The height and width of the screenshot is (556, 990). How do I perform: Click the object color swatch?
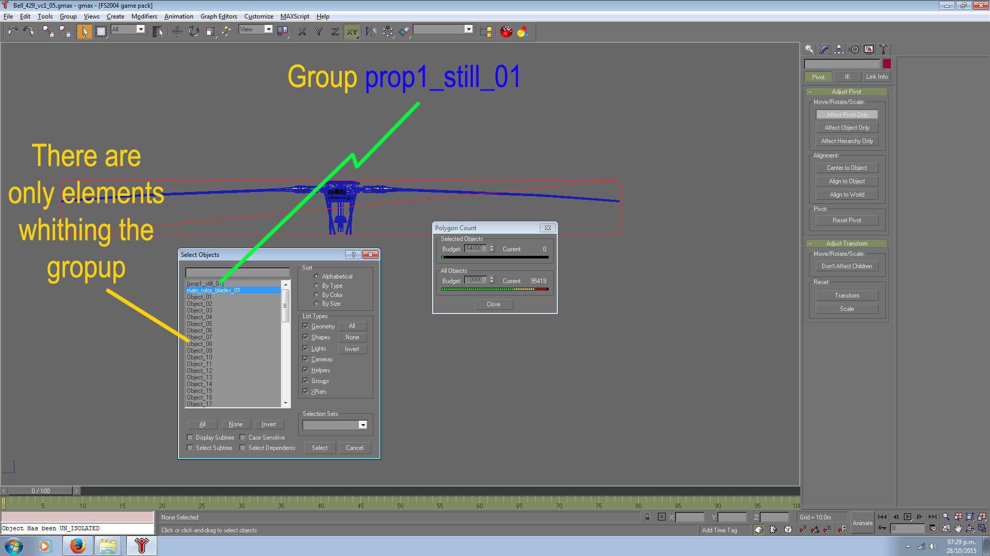(x=887, y=64)
